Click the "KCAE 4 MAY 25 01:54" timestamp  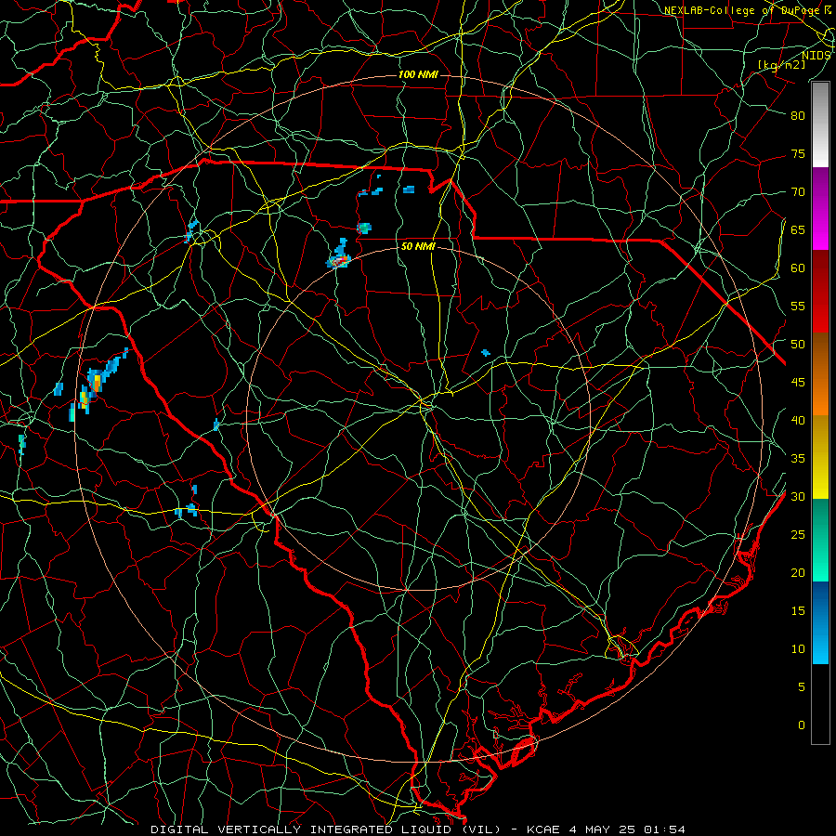606,829
